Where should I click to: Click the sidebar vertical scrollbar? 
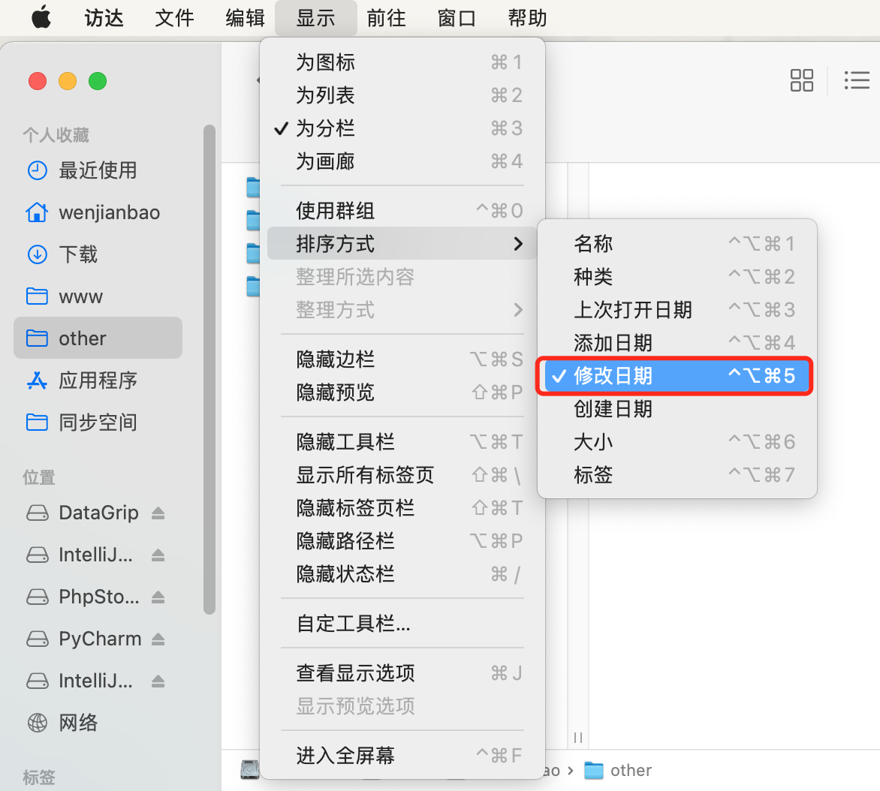(x=209, y=369)
